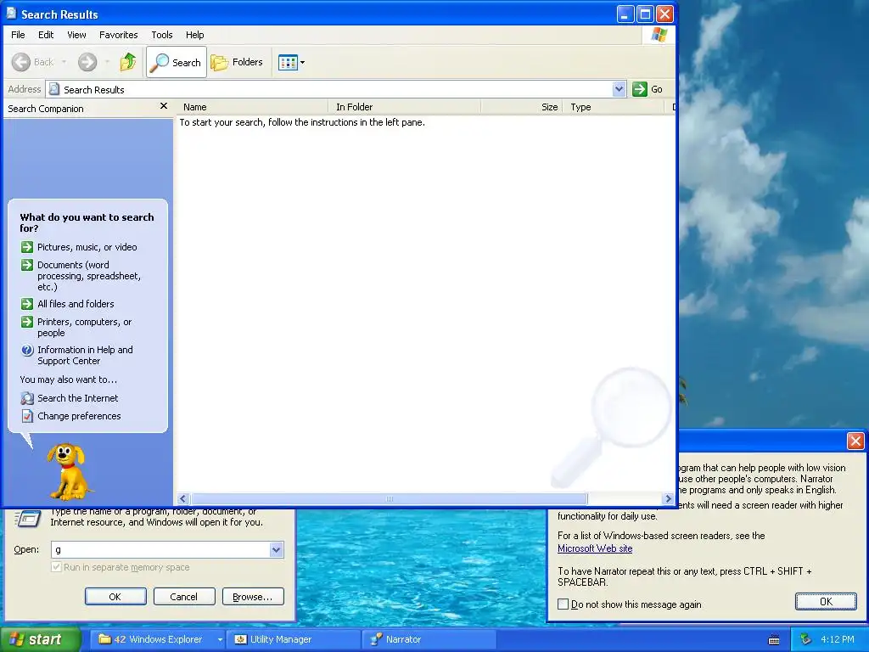
Task: Check Do not show this message again
Action: click(x=563, y=604)
